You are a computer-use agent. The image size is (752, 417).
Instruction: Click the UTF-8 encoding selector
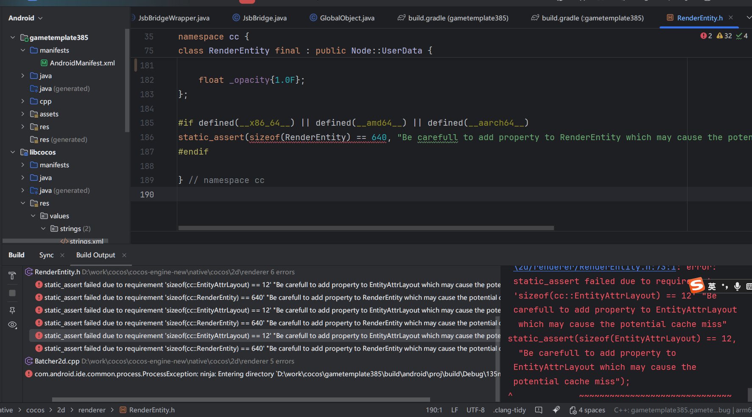(475, 410)
